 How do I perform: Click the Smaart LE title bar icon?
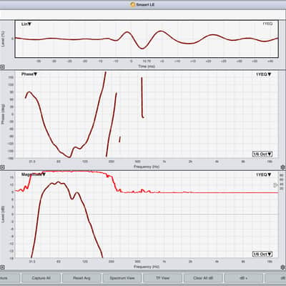(x=133, y=4)
